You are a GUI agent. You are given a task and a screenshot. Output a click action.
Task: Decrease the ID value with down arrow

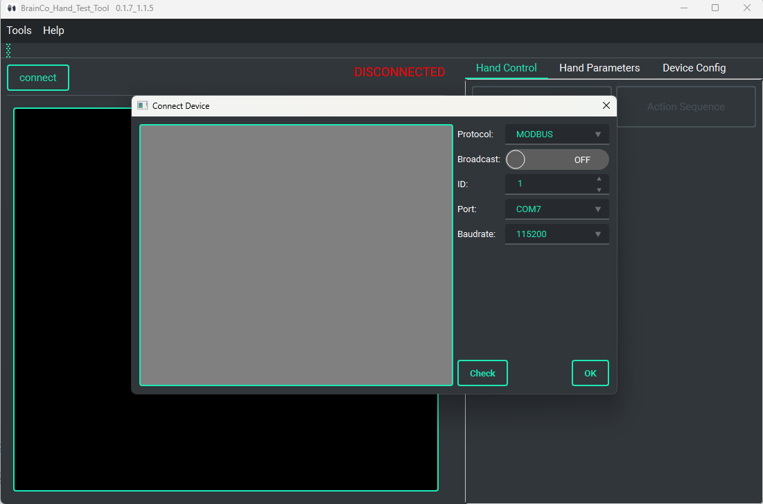tap(599, 189)
